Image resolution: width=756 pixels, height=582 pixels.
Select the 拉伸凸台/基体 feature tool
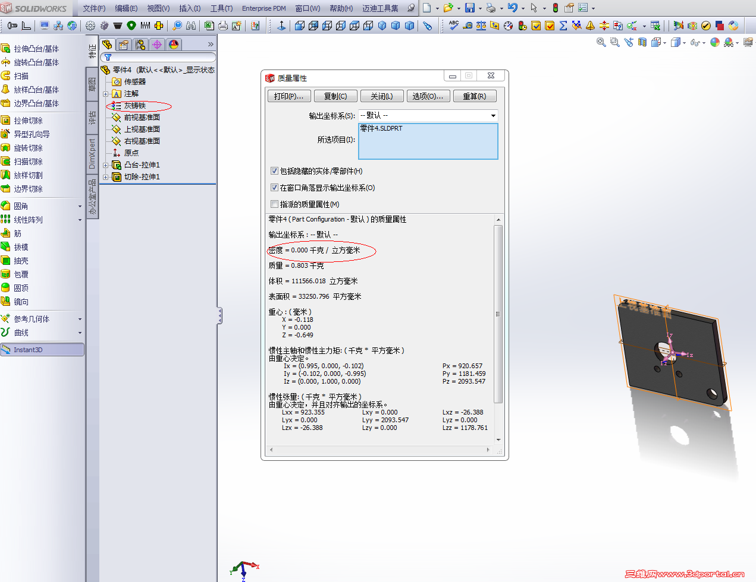(x=36, y=49)
